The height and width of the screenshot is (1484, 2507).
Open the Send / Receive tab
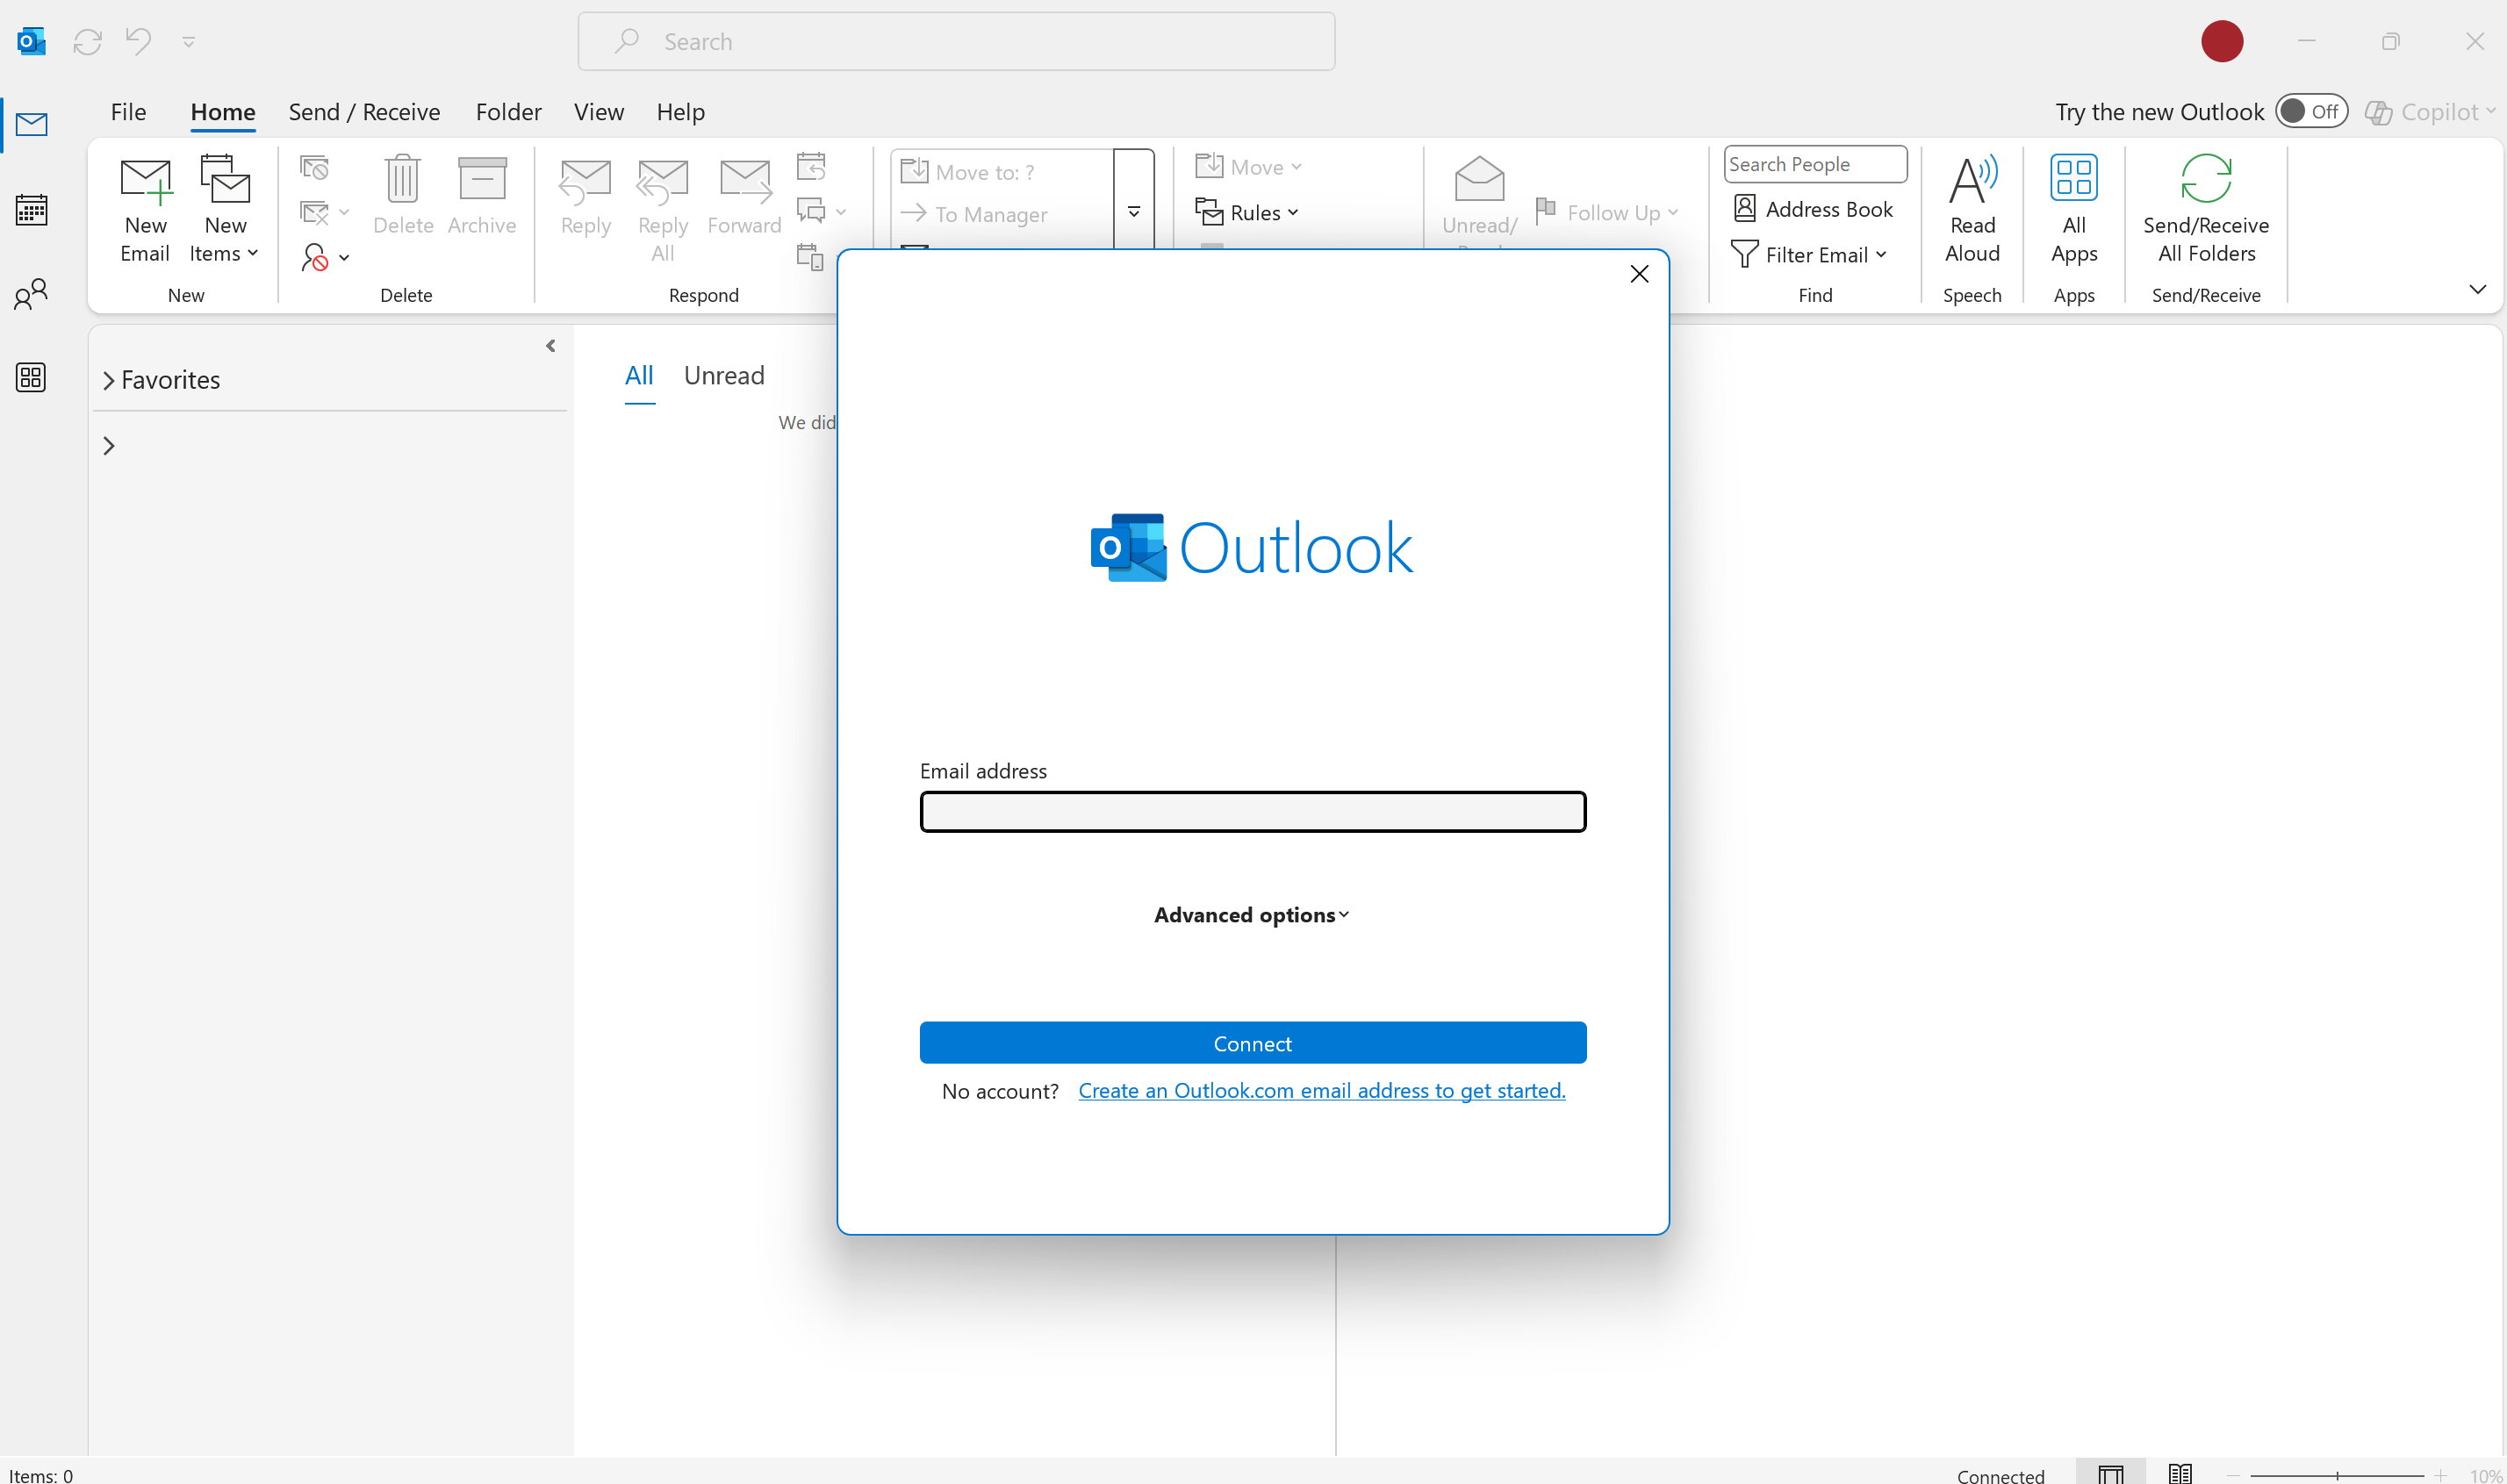point(364,112)
